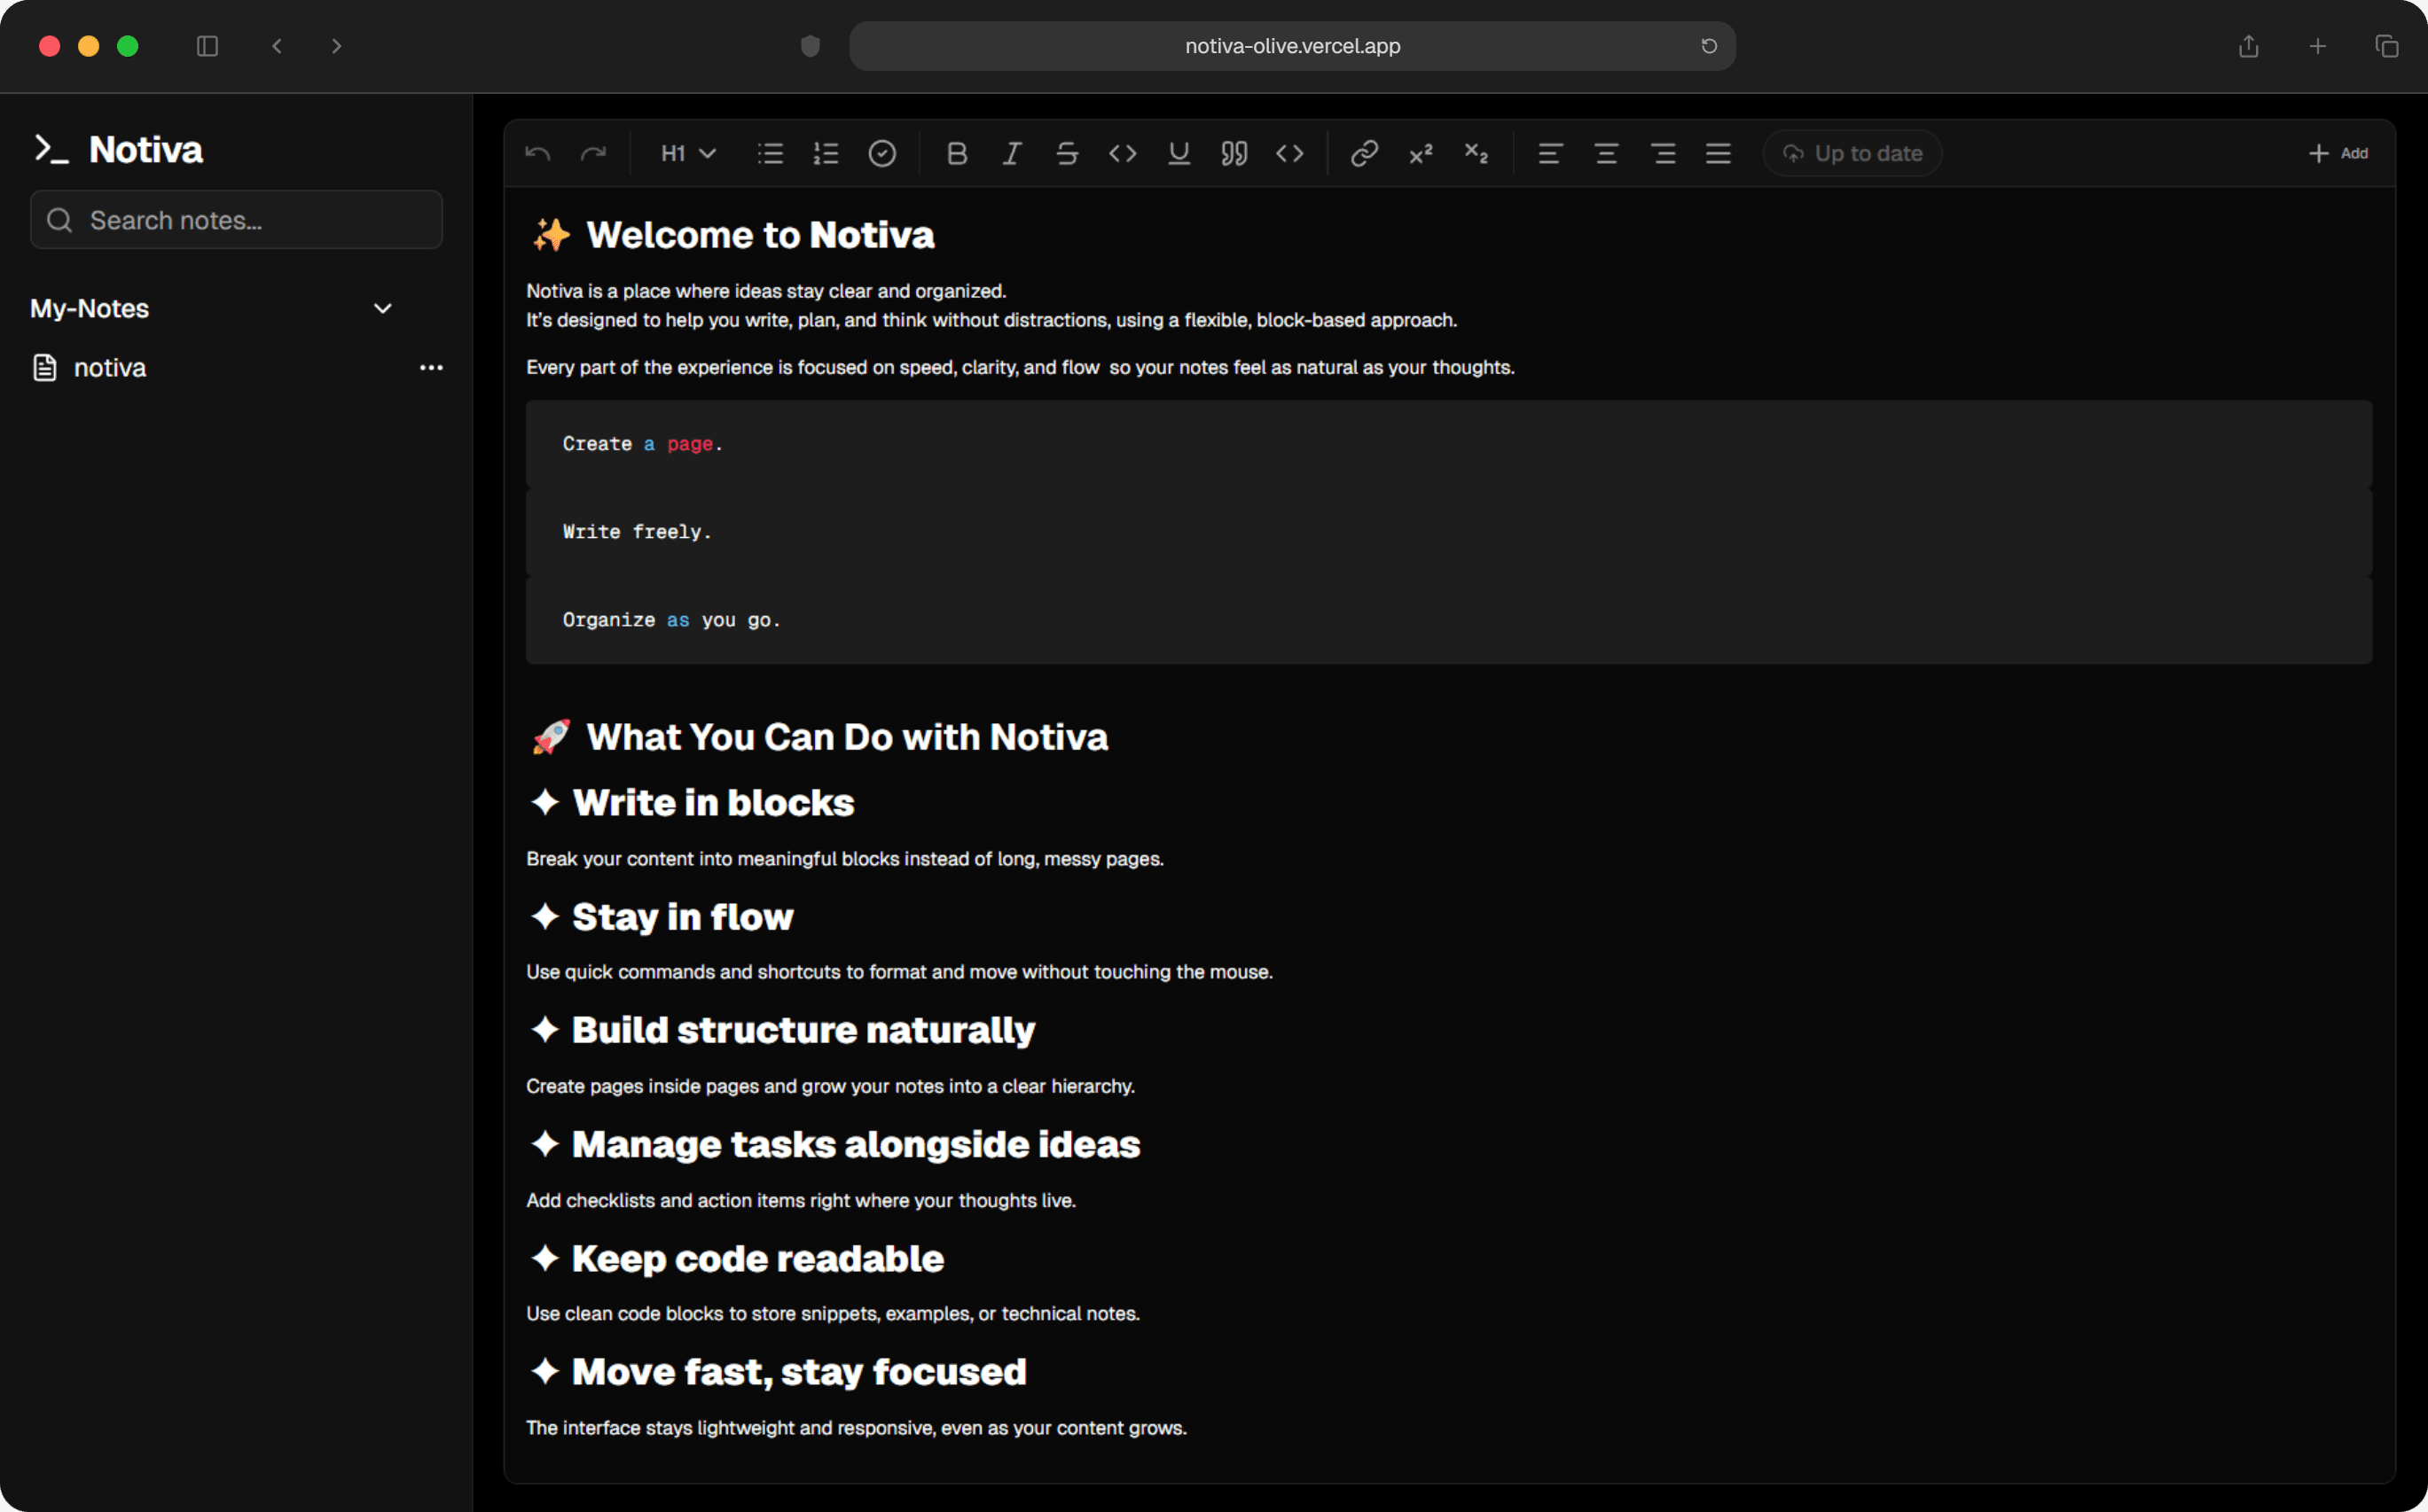Image resolution: width=2428 pixels, height=1512 pixels.
Task: Click the 'Write freely.' code block
Action: coord(1449,532)
